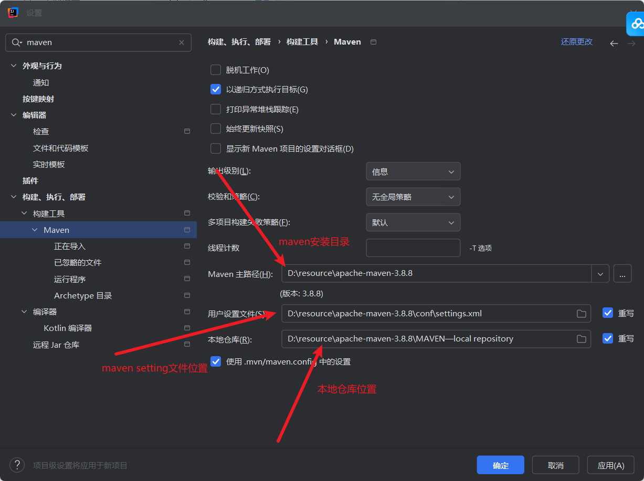Screen dimensions: 644x481
Task: Collapse the Maven tree node chevron
Action: pyautogui.click(x=35, y=230)
